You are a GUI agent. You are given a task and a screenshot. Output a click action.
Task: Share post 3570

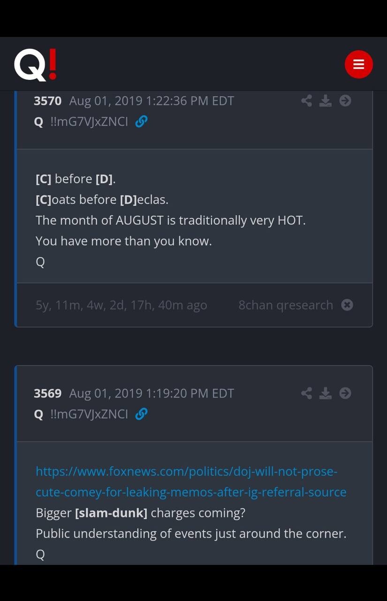click(306, 100)
